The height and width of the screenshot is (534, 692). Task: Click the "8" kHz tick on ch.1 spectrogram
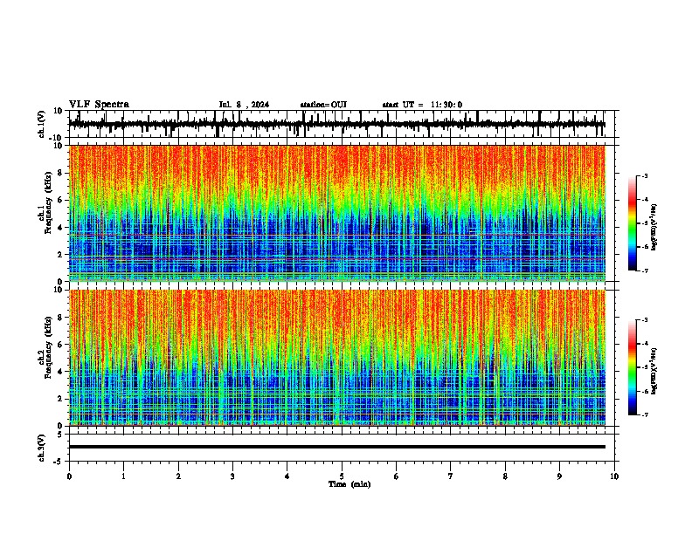point(60,173)
